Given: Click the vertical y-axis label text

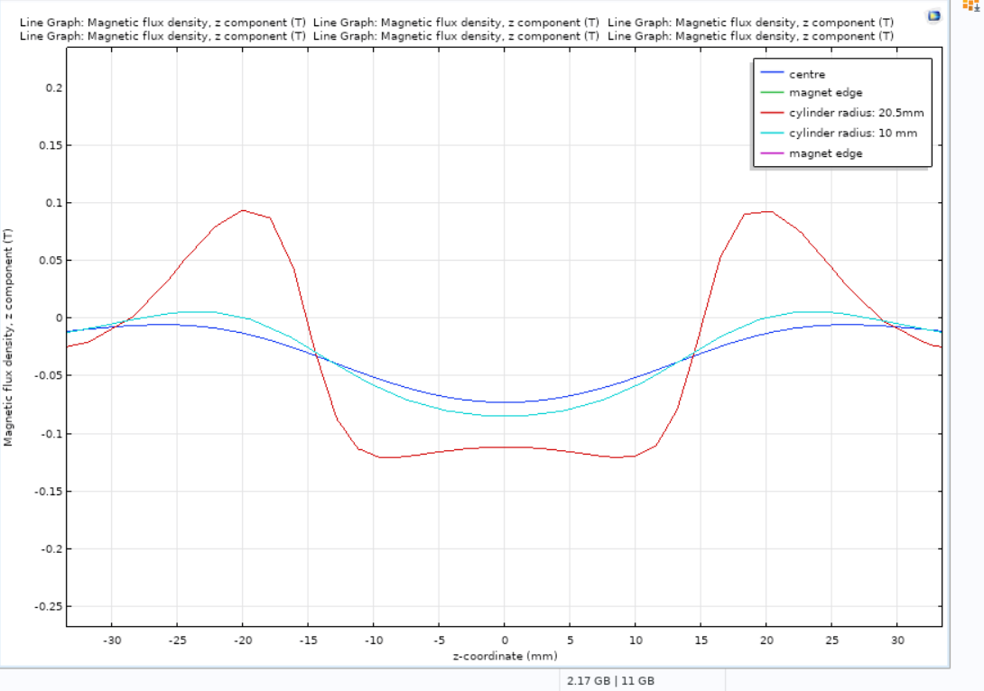Looking at the screenshot, I should pyautogui.click(x=8, y=337).
